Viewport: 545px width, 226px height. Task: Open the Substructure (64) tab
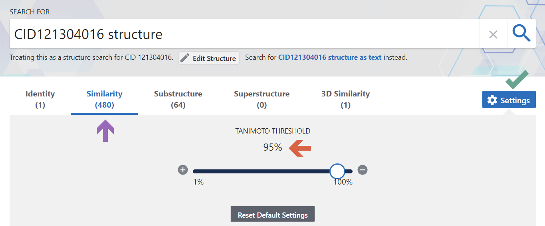178,99
